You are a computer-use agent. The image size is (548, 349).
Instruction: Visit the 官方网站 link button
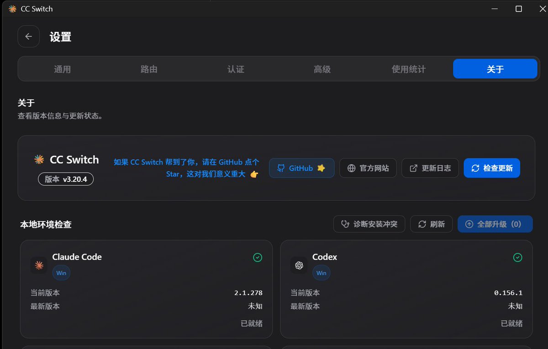coord(368,168)
